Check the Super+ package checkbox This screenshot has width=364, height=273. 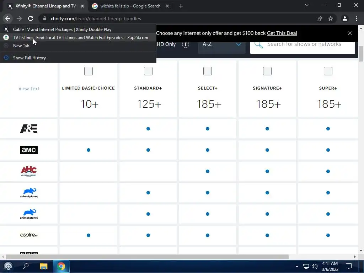[328, 71]
